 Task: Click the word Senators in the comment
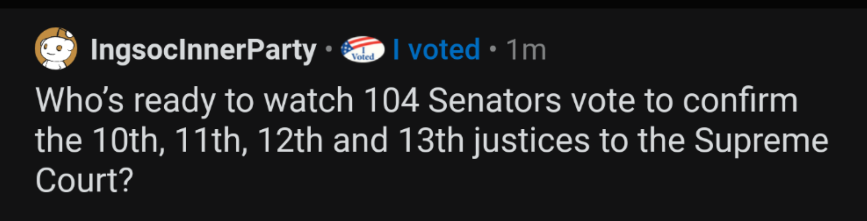[495, 101]
